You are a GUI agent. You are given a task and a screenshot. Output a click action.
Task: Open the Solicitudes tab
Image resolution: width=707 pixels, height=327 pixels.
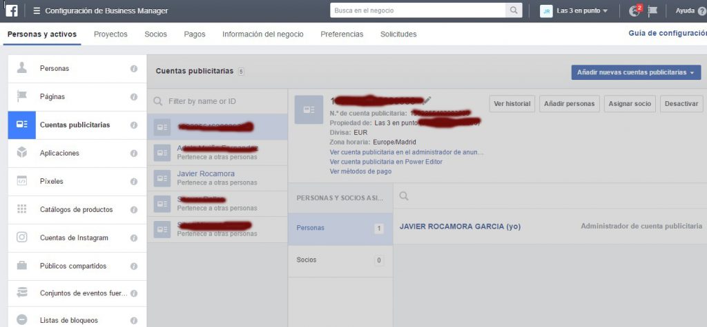pyautogui.click(x=398, y=34)
